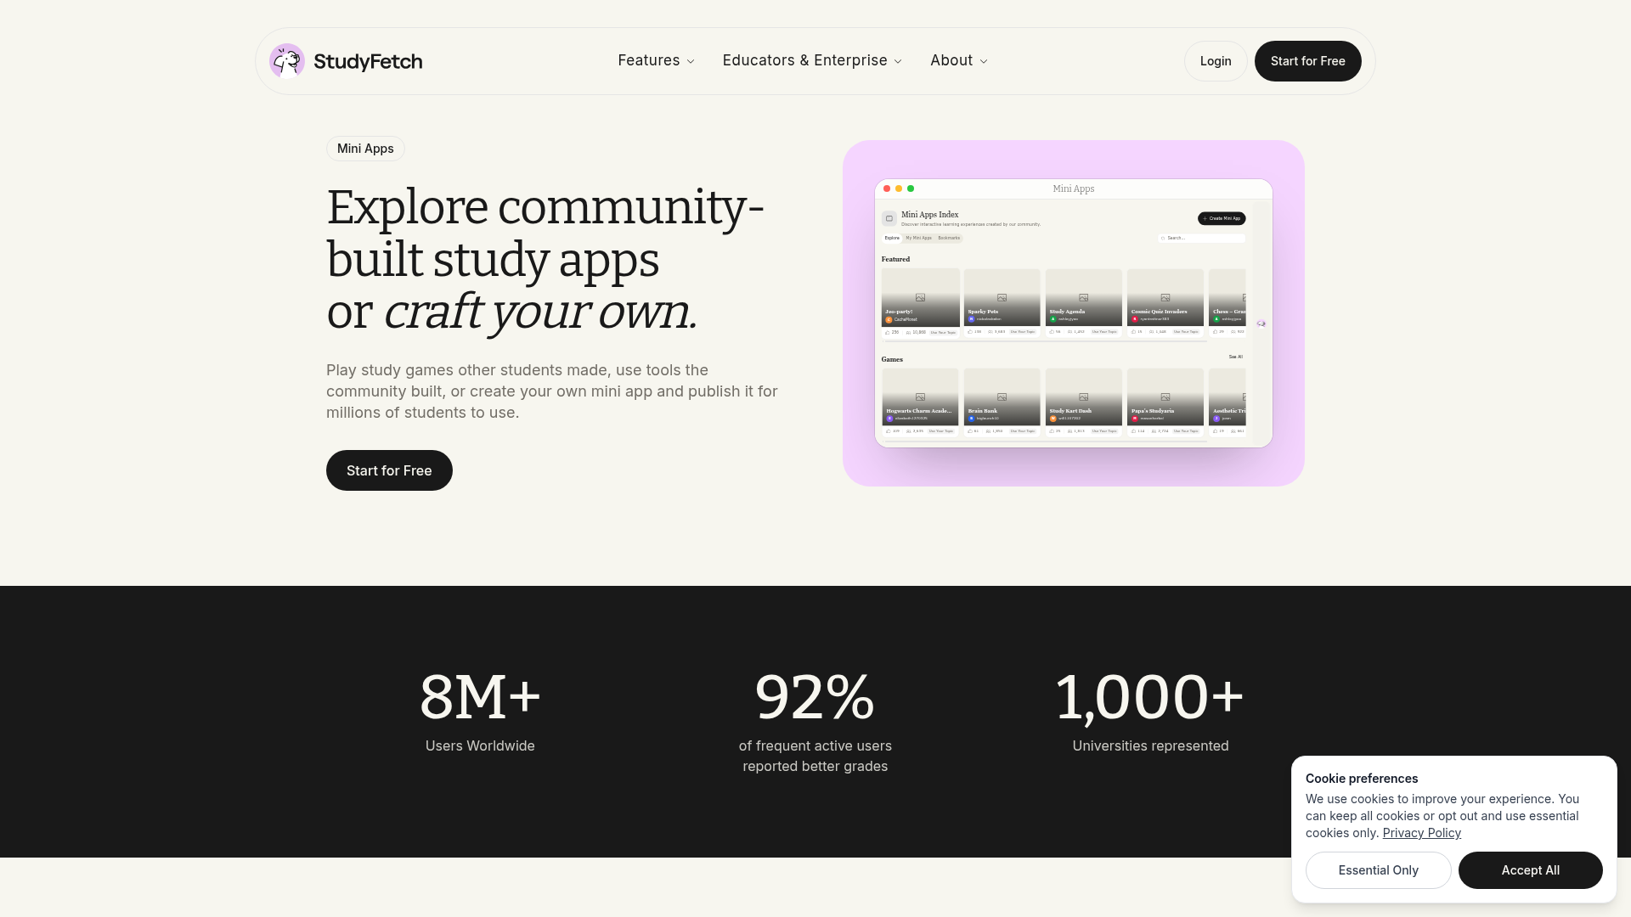Click the "92%" statistic

(x=815, y=697)
